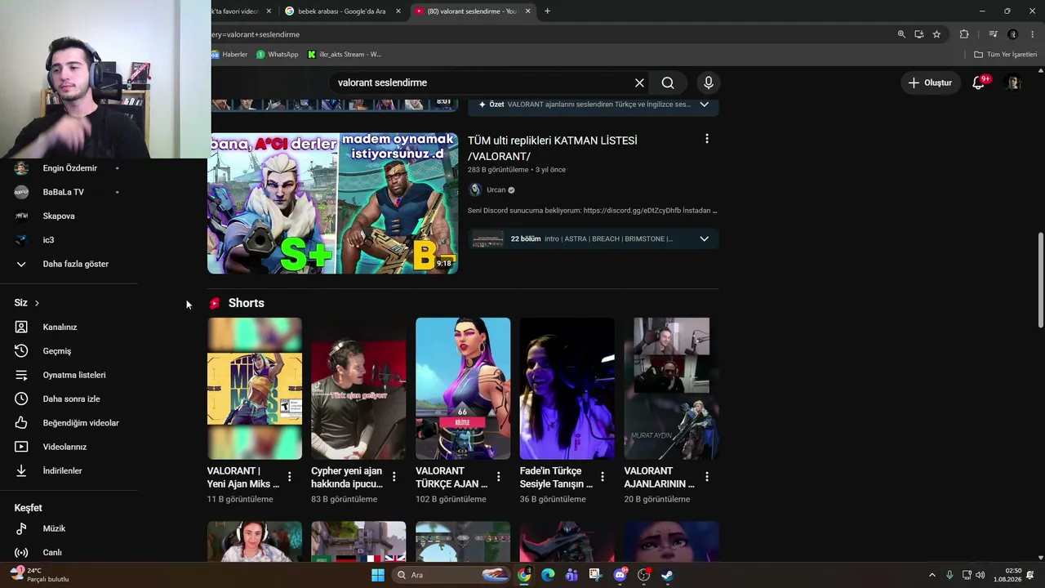
Task: Open the 'Siz' section chevron
Action: click(37, 303)
